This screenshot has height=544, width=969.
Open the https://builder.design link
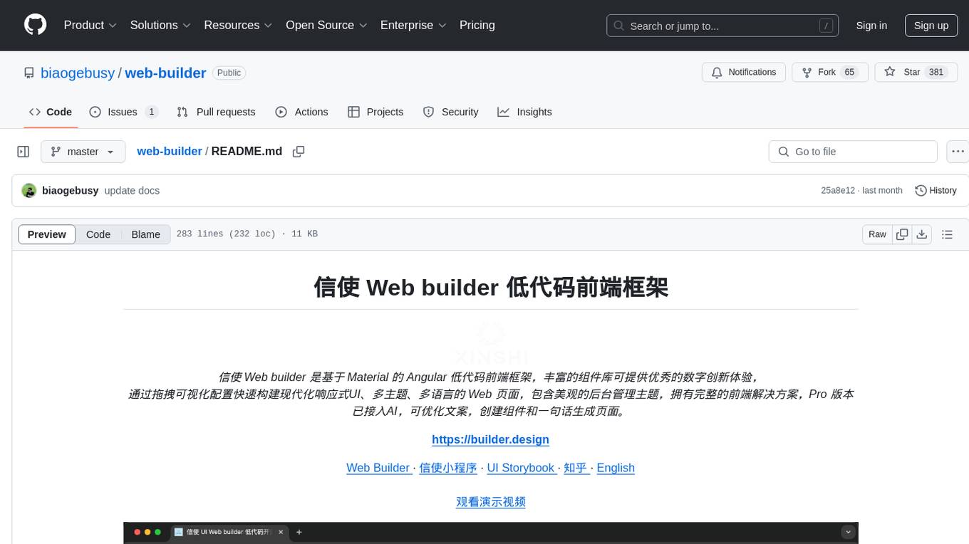coord(490,439)
